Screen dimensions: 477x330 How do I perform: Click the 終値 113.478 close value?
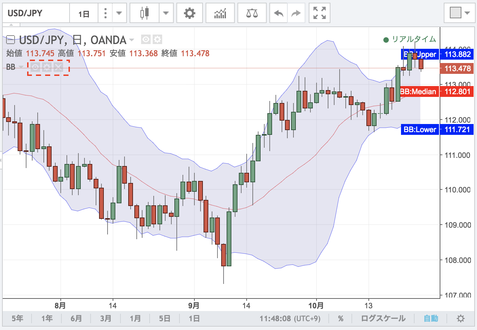(x=185, y=53)
